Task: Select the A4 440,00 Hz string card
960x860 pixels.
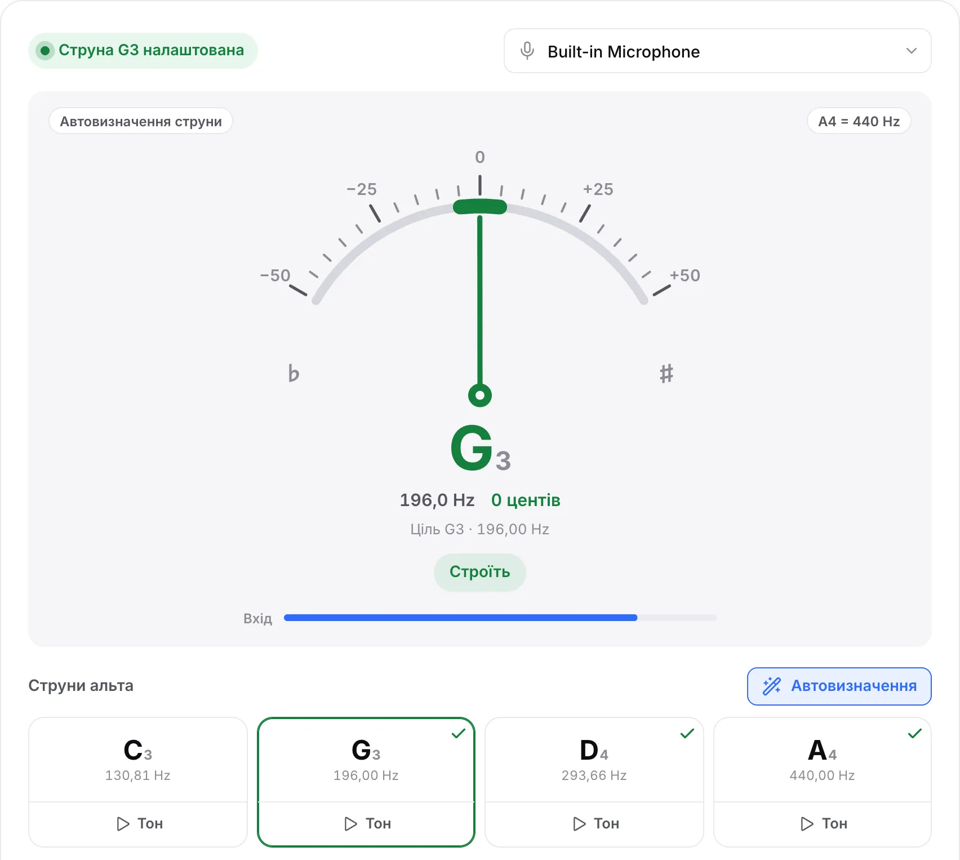Action: 823,760
